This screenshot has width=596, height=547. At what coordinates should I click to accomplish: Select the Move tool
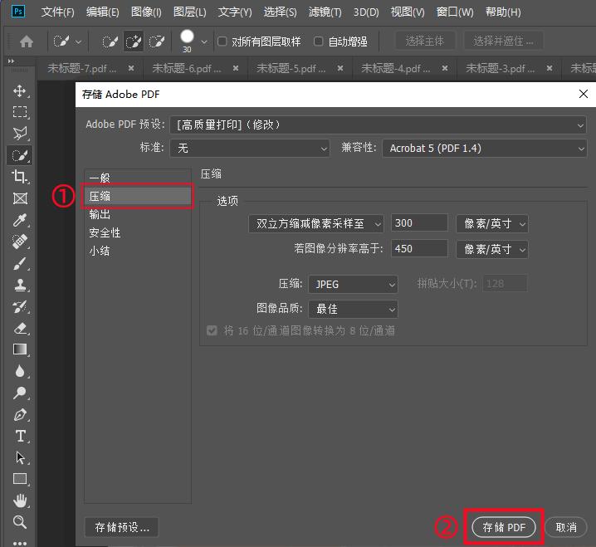coord(20,90)
